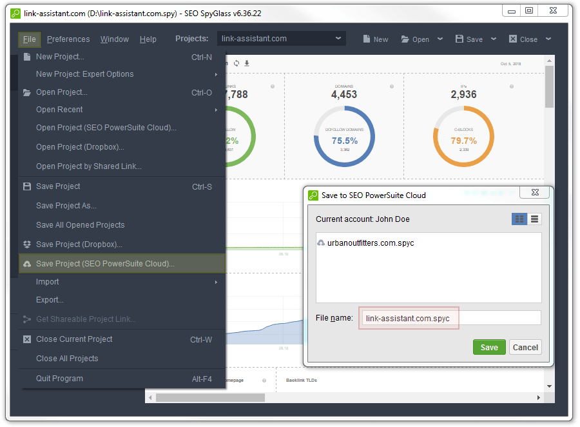This screenshot has width=580, height=427.
Task: Switch cloud dialog to thumbnail grid view
Action: [519, 219]
